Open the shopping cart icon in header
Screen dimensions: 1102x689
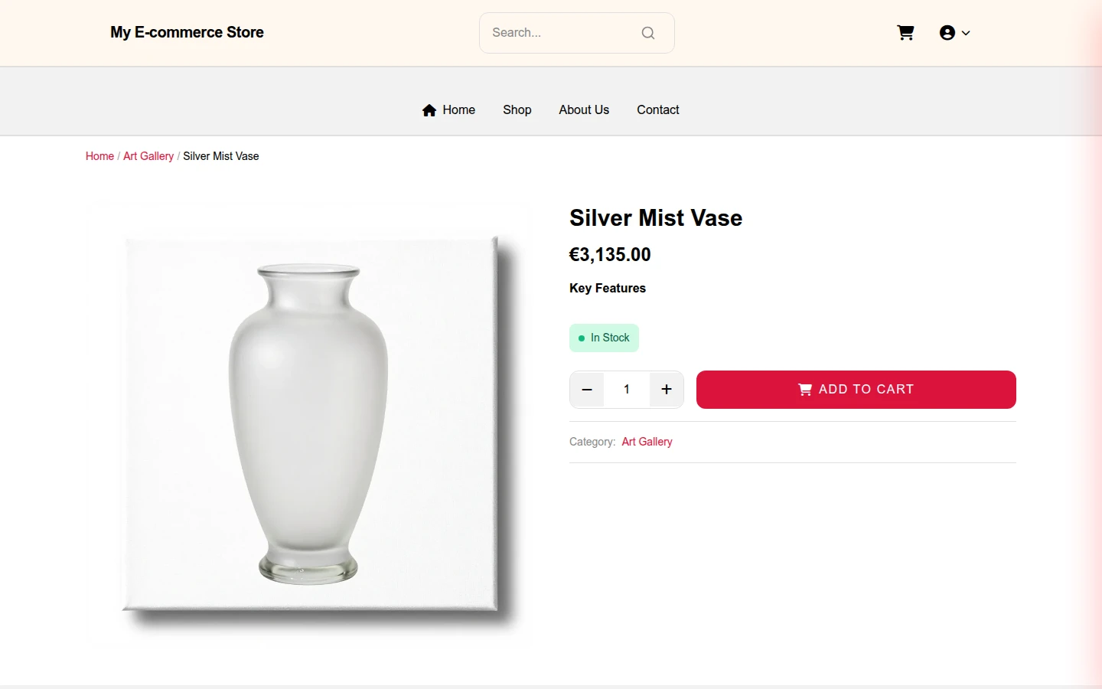905,33
